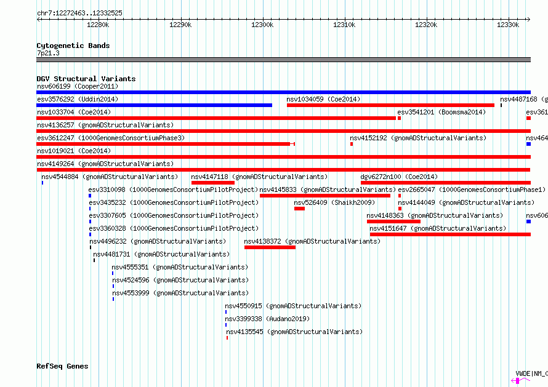
Task: Click esv3307605 PilotProject variant label
Action: [x=174, y=215]
